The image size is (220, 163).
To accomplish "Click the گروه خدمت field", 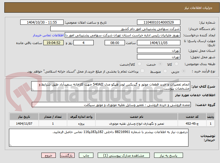I will 111,105.
